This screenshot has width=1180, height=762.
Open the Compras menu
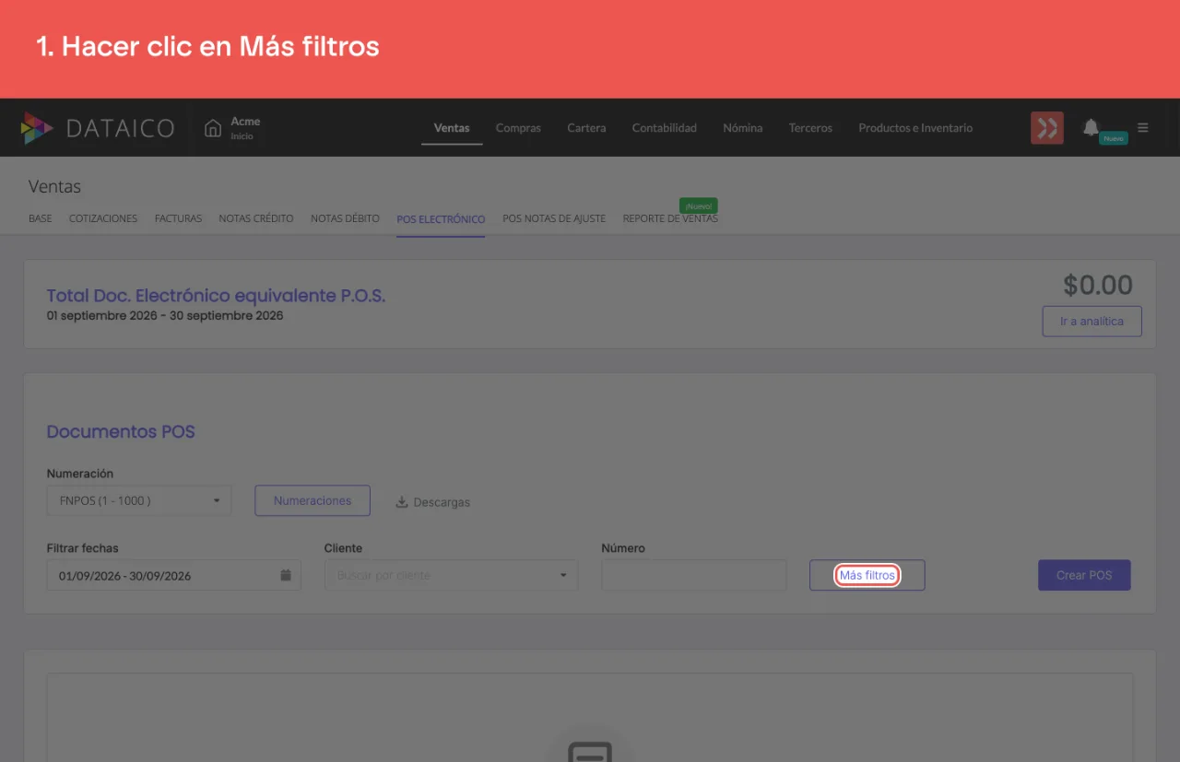[518, 128]
